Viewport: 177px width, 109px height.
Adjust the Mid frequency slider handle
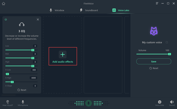coord(33,58)
